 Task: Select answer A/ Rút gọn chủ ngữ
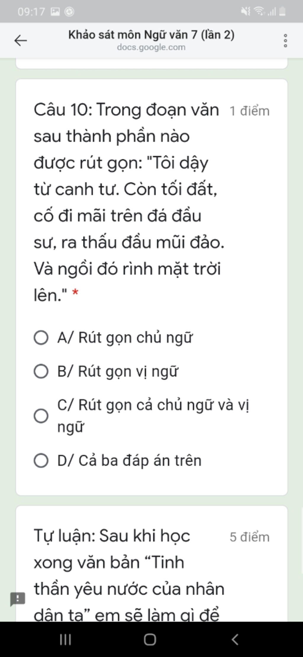click(41, 338)
